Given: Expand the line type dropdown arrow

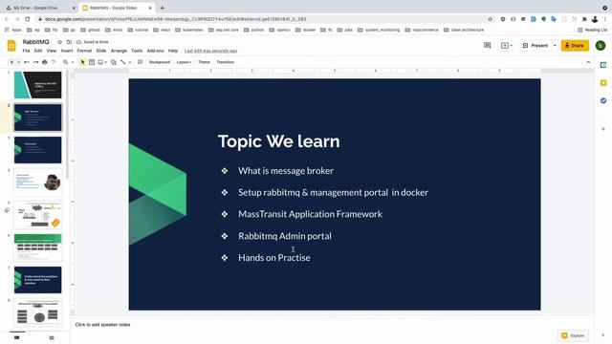Looking at the screenshot, I should (x=130, y=62).
